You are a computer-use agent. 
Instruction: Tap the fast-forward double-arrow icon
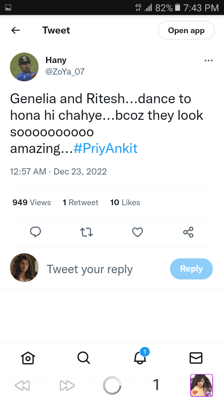[x=67, y=386]
